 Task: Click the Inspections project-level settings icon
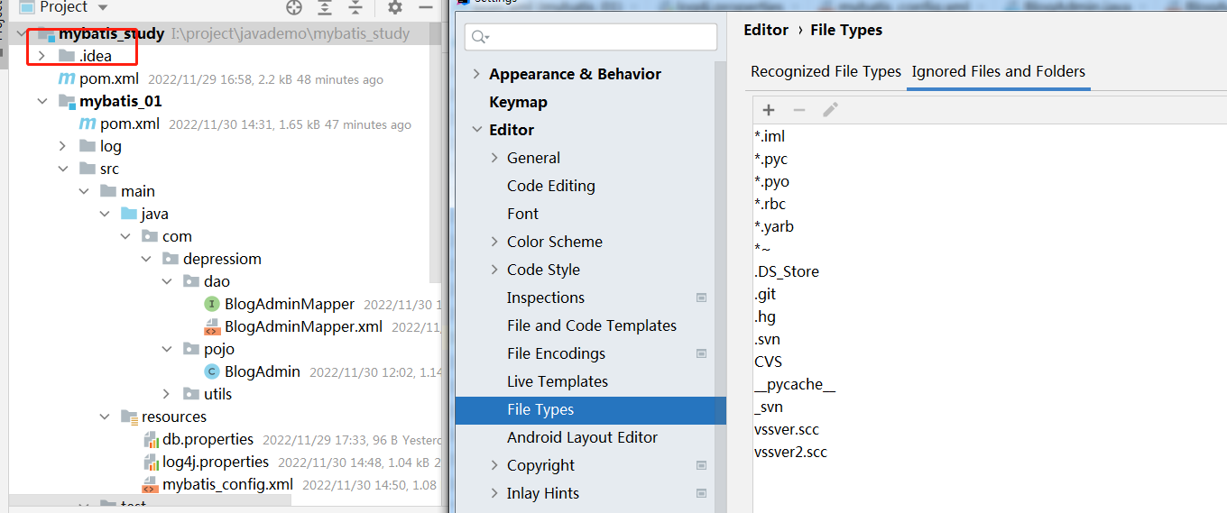pos(701,298)
